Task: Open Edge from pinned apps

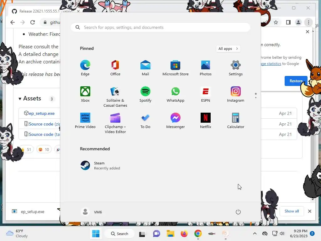Action: (x=85, y=68)
